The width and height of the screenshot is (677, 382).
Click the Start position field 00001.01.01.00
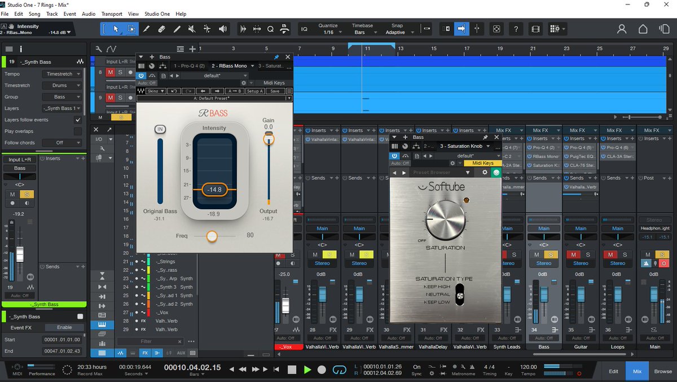tap(63, 340)
